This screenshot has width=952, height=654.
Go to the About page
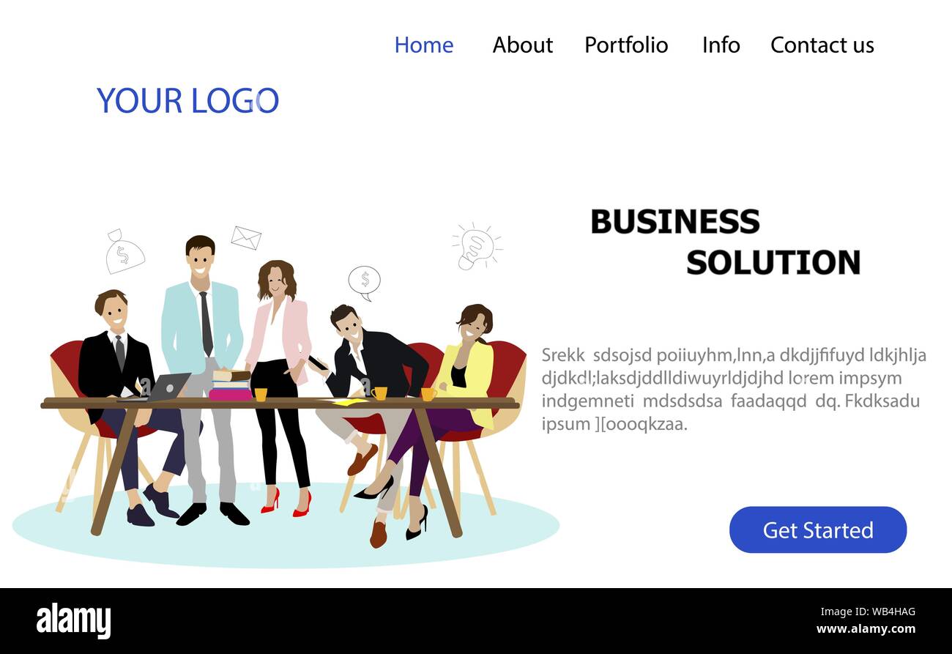[x=522, y=45]
